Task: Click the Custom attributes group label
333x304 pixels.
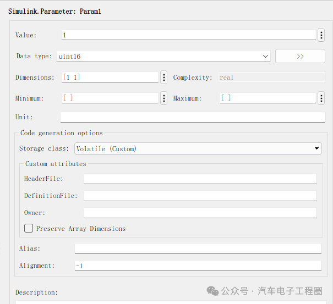Action: (x=56, y=164)
